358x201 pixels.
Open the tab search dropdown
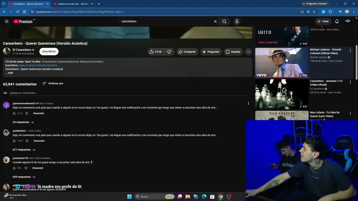pos(4,4)
